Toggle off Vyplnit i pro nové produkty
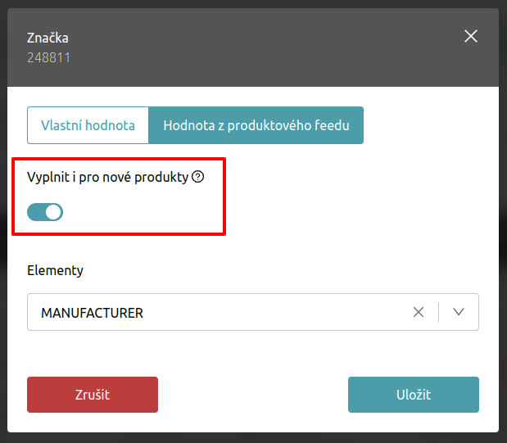The image size is (507, 443). point(45,213)
